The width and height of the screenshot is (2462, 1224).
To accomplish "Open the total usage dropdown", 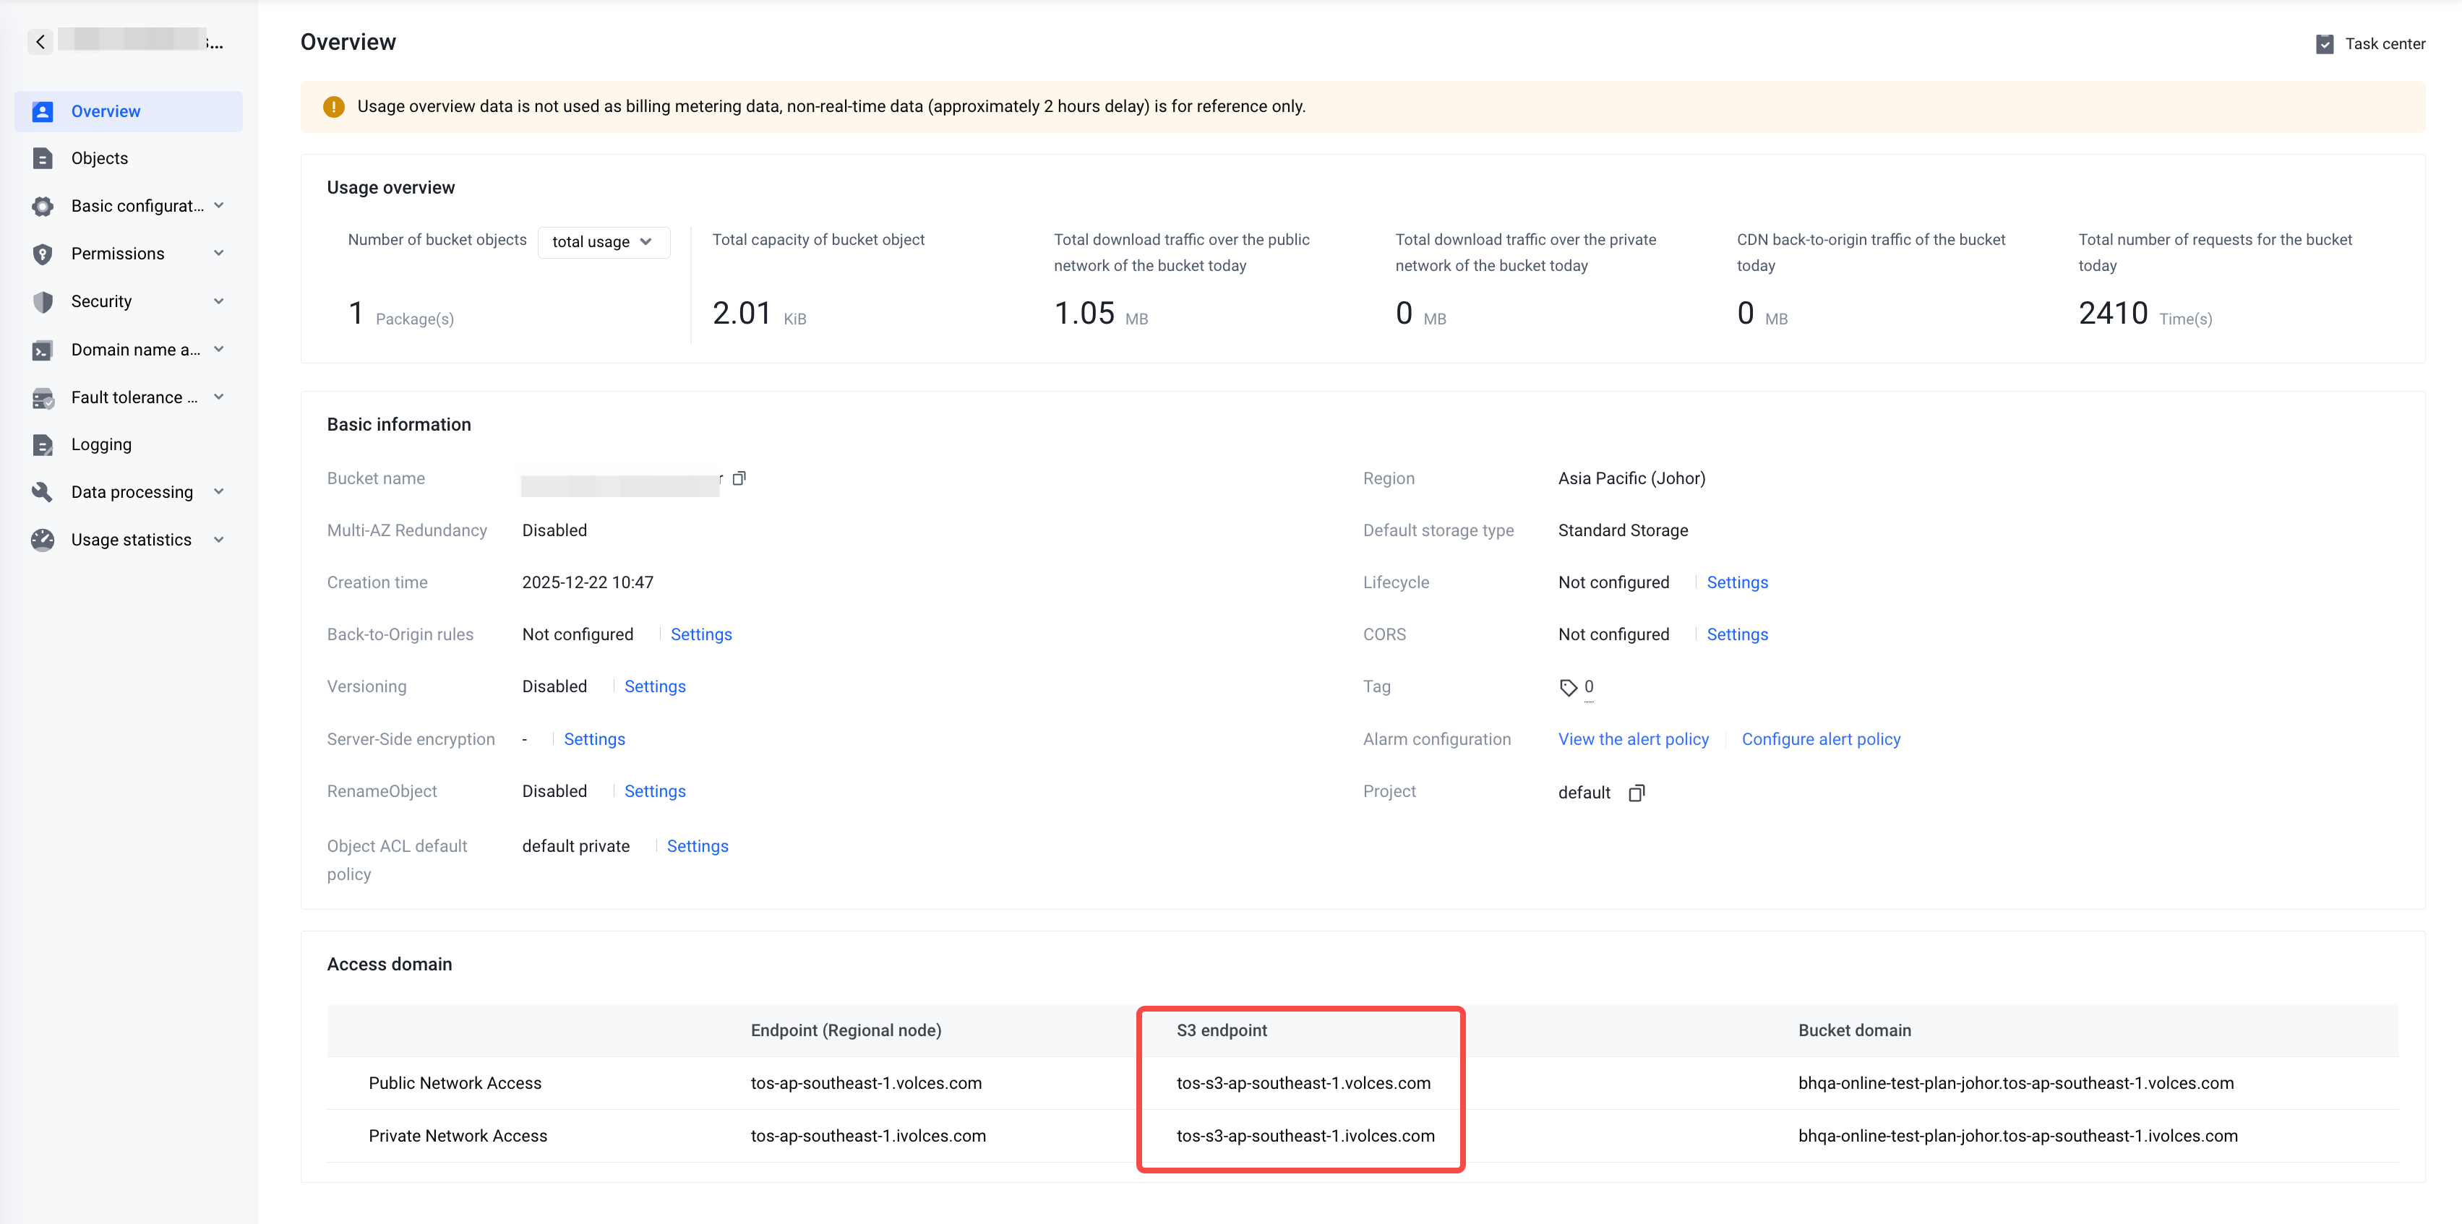I will pyautogui.click(x=603, y=242).
